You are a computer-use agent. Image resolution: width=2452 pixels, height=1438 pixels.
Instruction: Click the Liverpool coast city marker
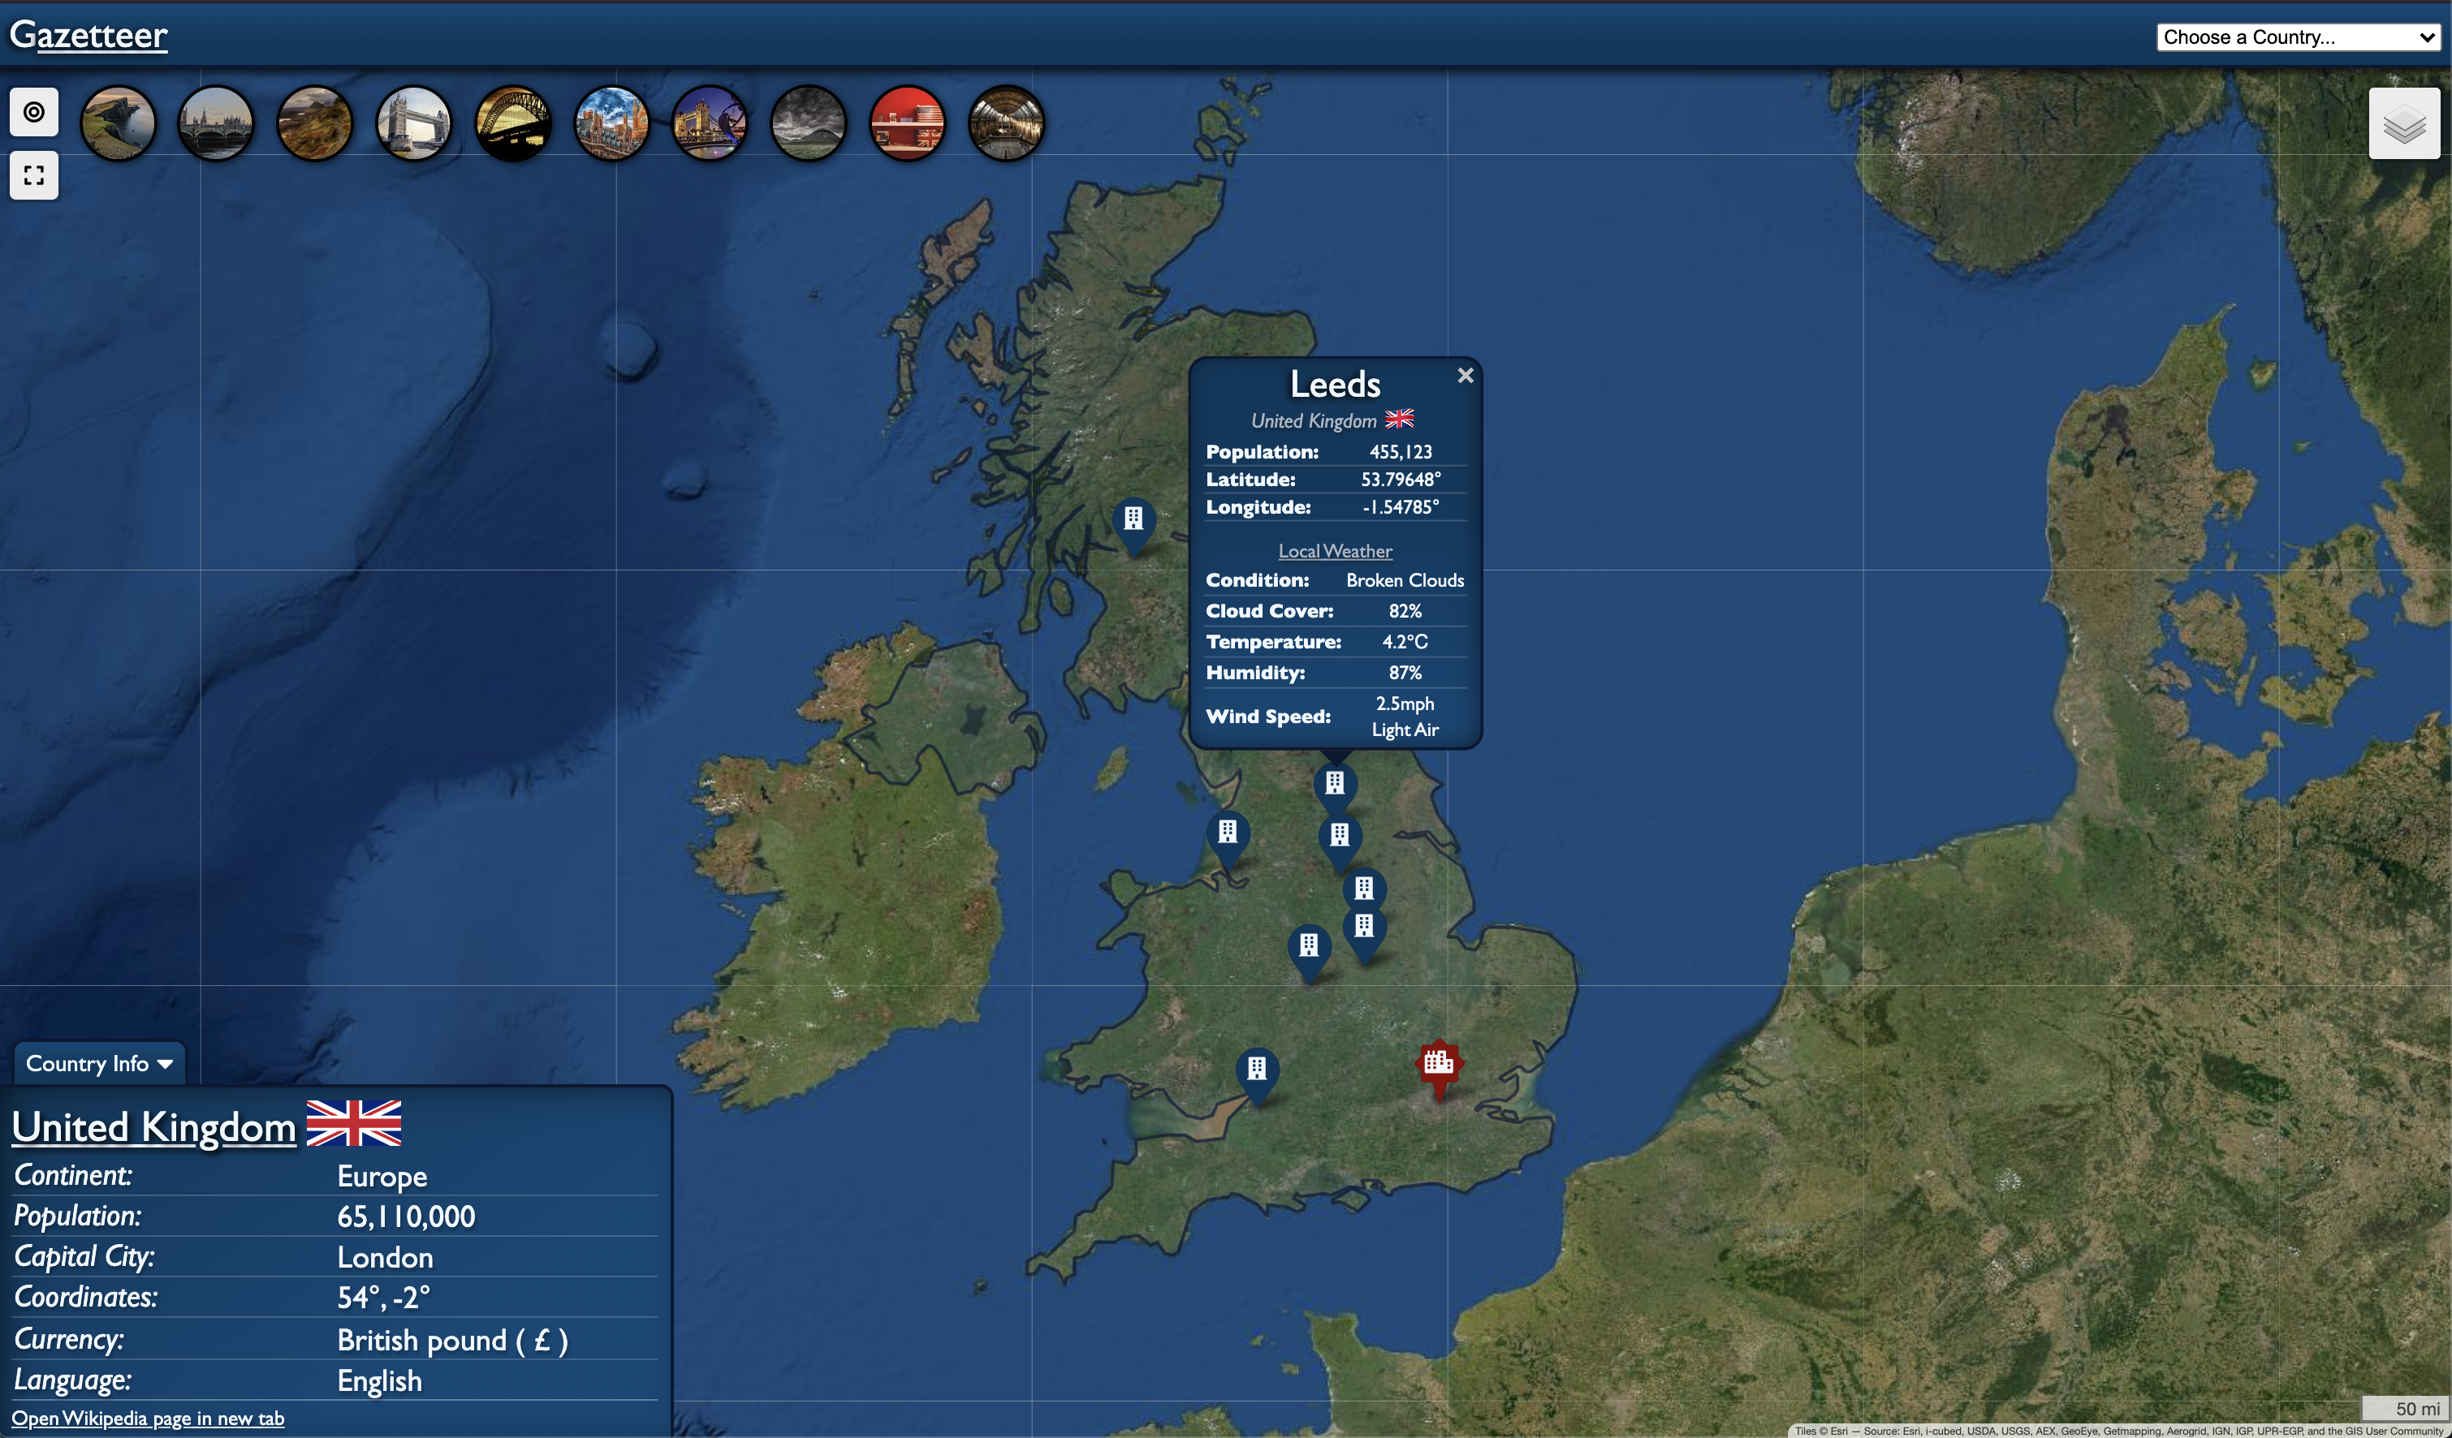(x=1228, y=833)
